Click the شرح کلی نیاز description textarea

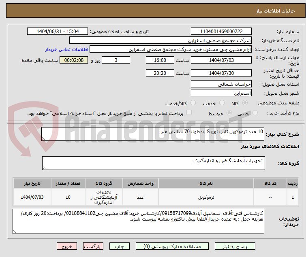[x=153, y=134]
